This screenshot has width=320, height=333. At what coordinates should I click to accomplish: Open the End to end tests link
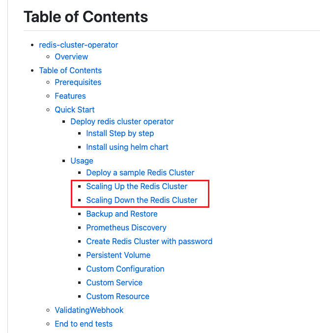(x=84, y=324)
